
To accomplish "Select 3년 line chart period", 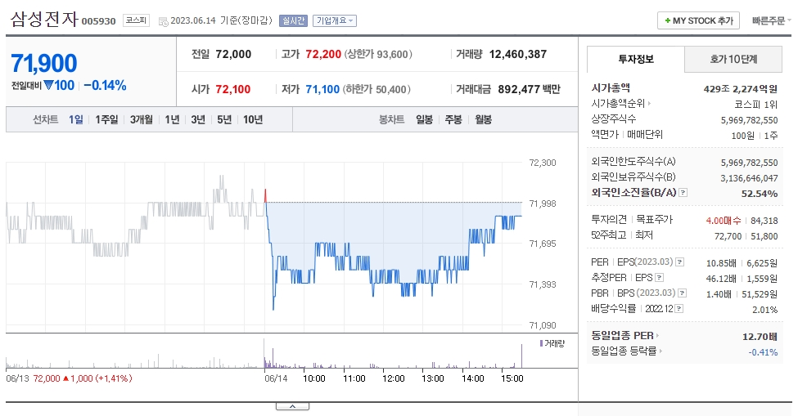I will (x=198, y=120).
